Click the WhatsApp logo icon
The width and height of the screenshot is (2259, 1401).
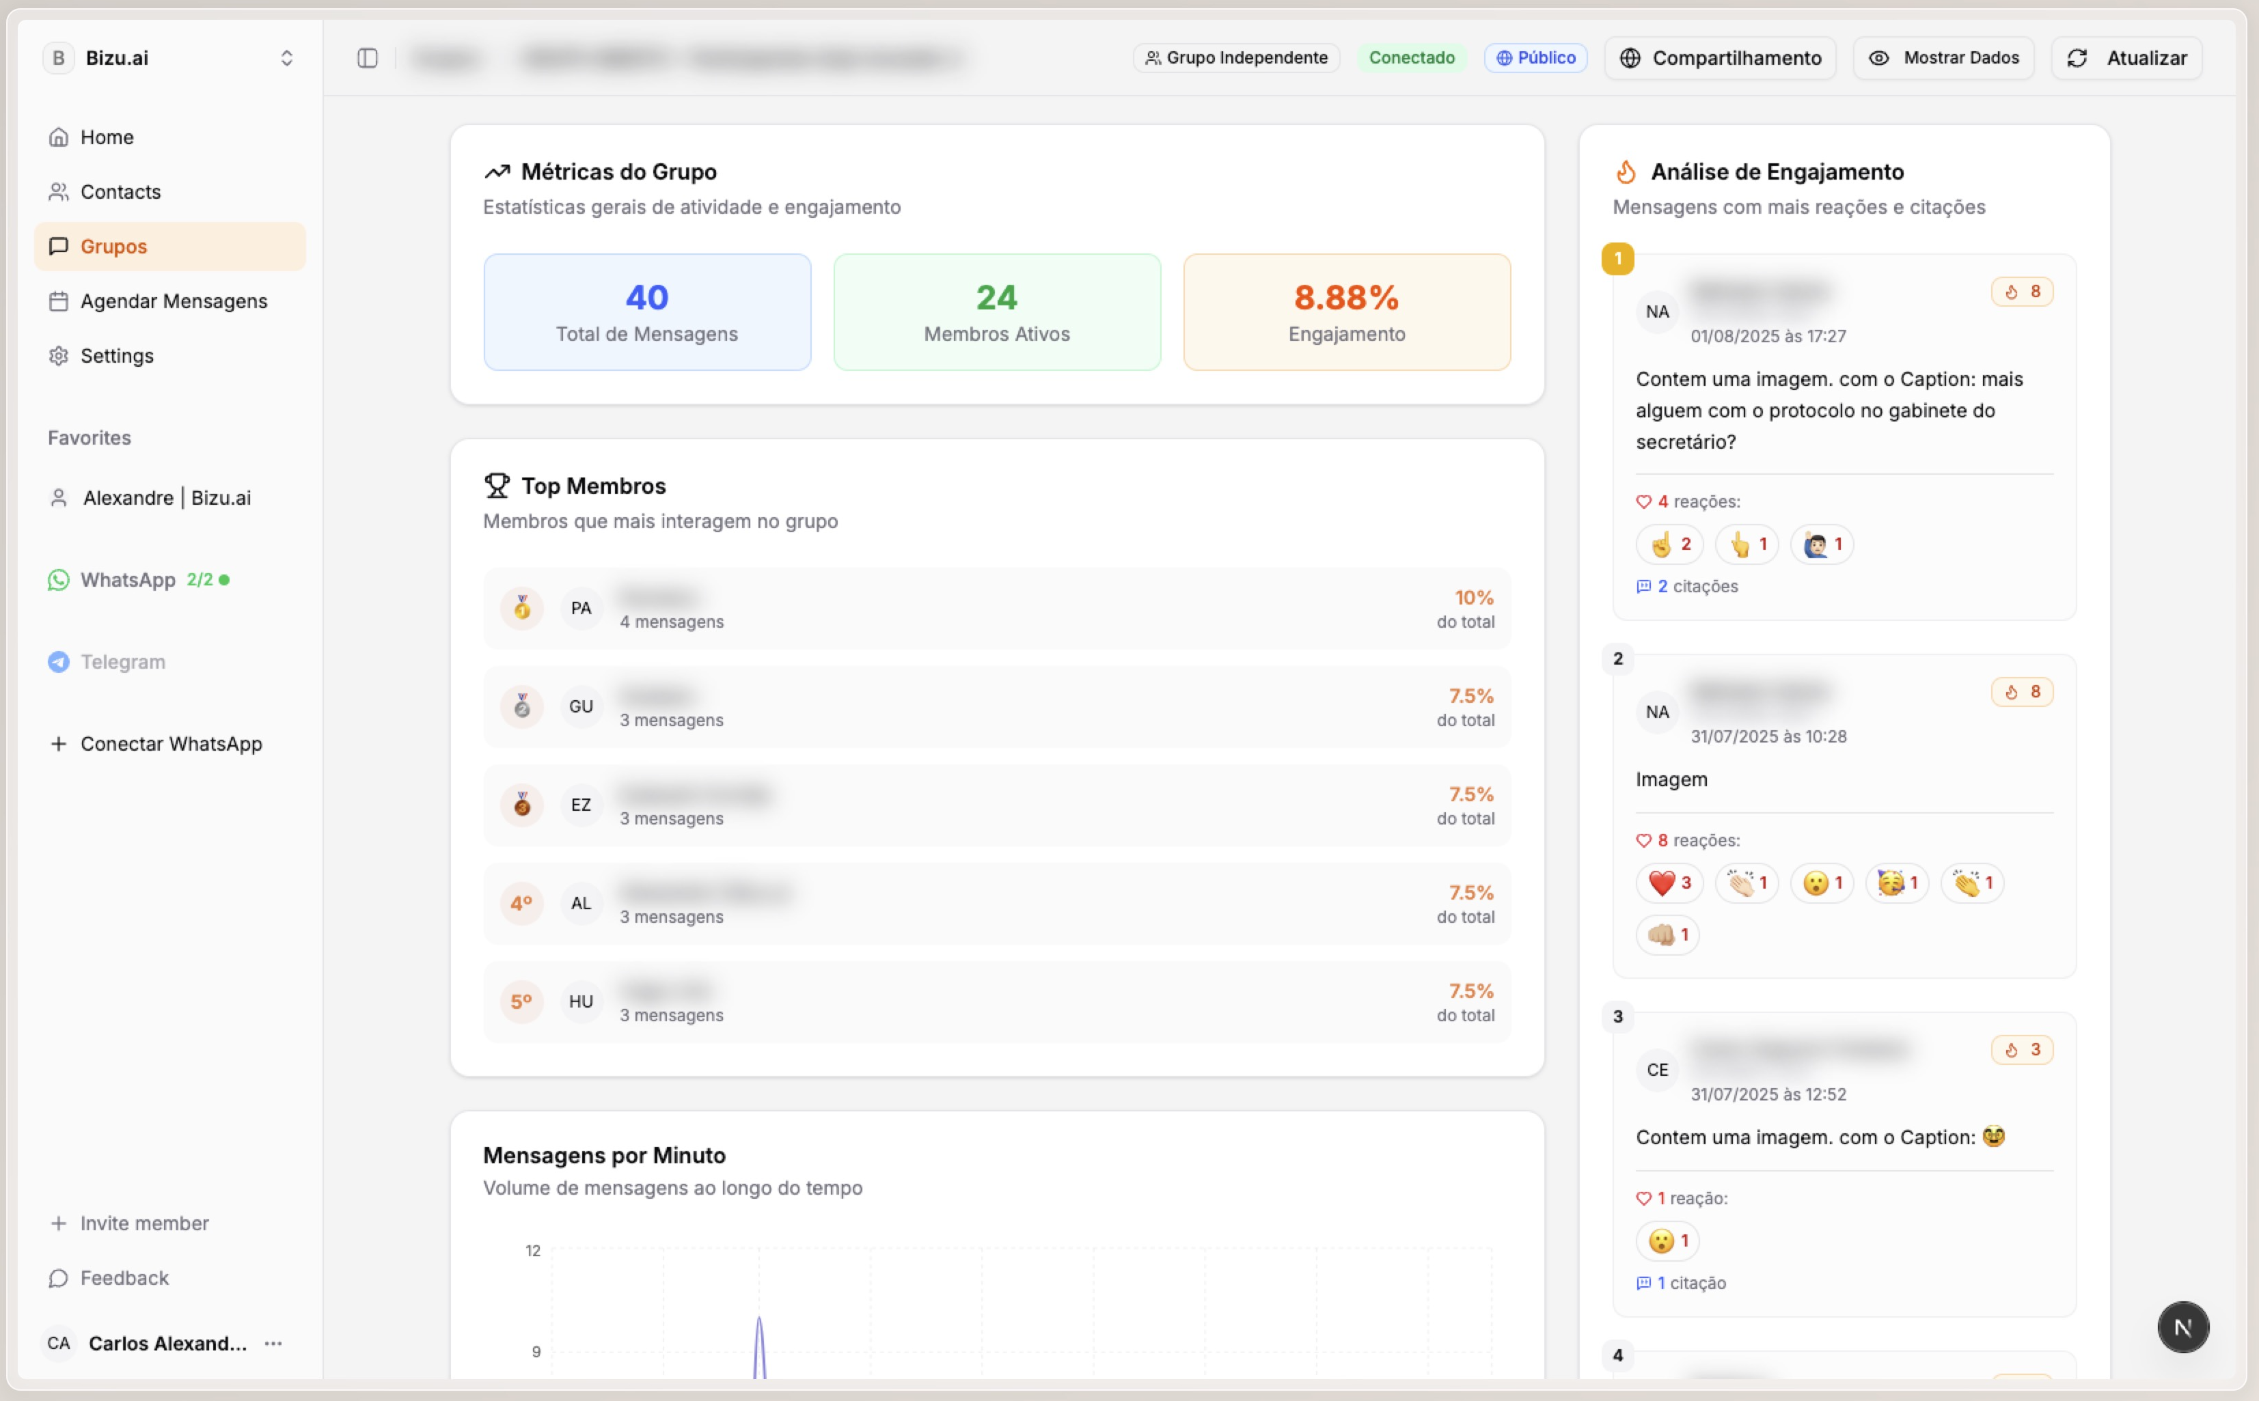click(58, 580)
